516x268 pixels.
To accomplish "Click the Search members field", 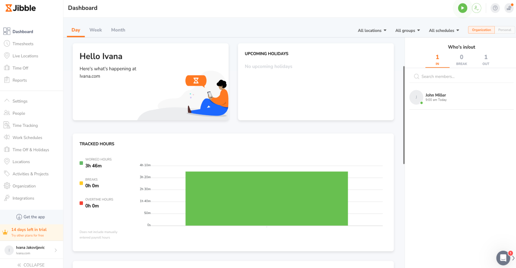I will [461, 76].
